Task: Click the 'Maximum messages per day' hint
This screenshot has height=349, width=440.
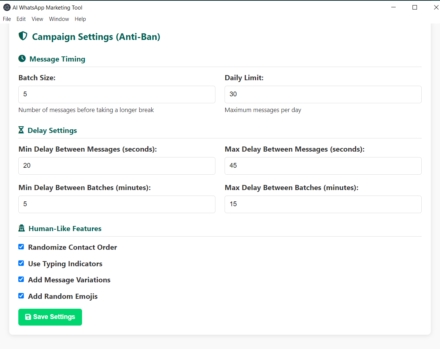Action: tap(263, 110)
